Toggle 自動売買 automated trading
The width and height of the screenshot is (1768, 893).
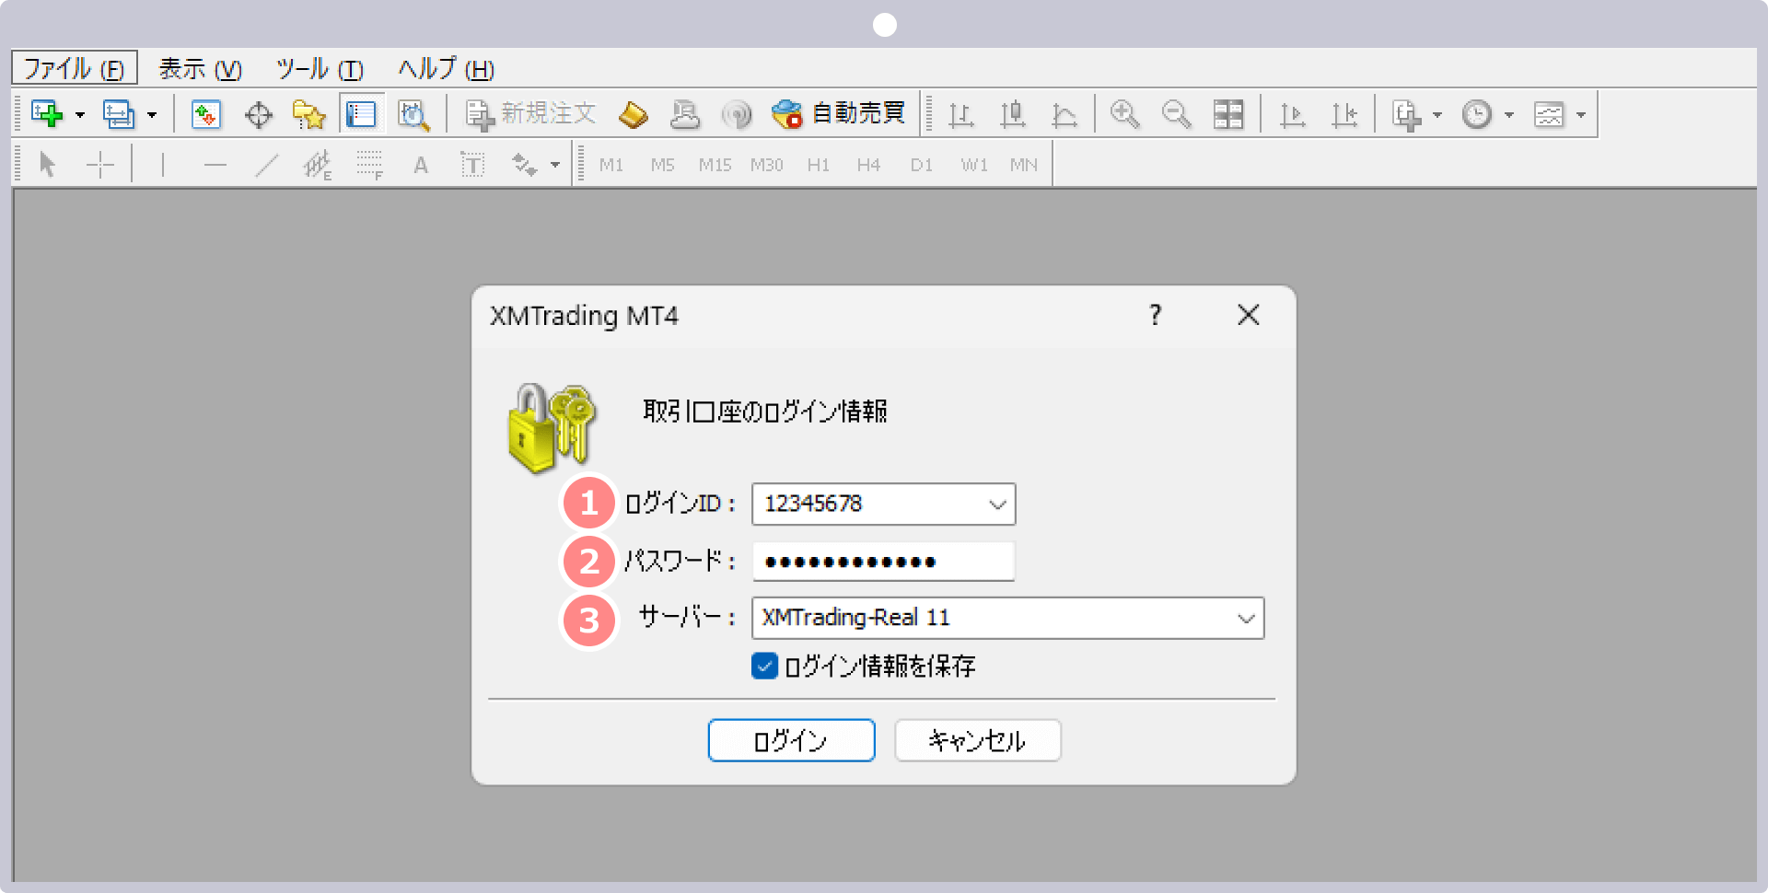(x=838, y=113)
